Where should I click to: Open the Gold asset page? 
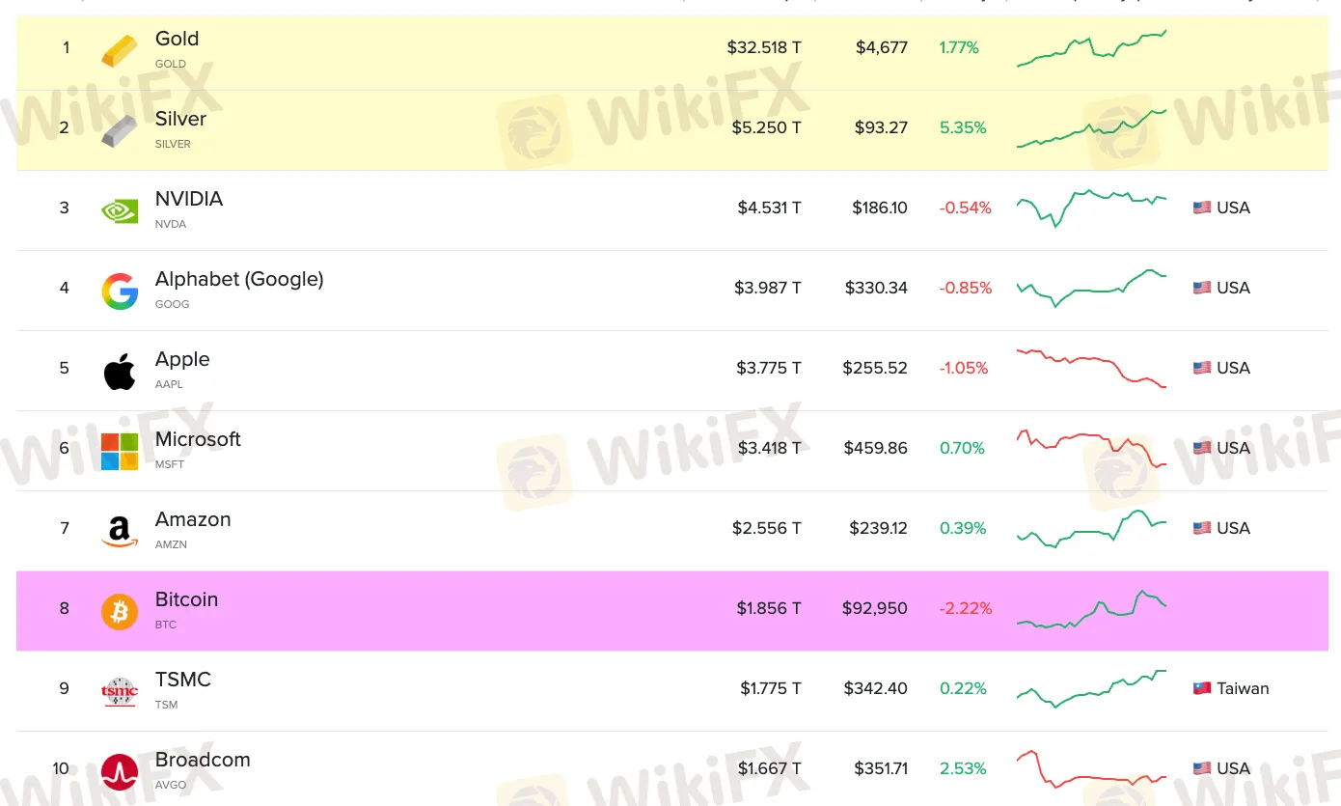click(x=178, y=39)
